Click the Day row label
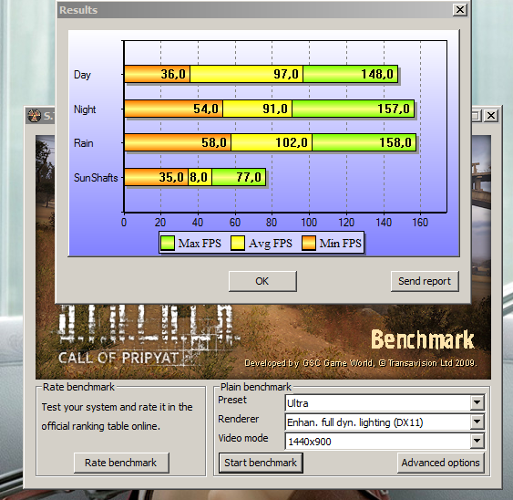Screen dimensions: 513x500 [82, 75]
